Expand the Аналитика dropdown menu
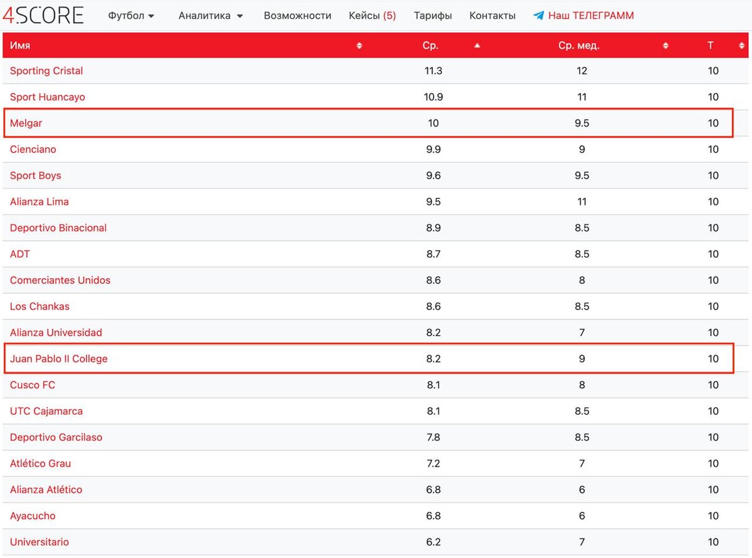752x558 pixels. tap(211, 16)
